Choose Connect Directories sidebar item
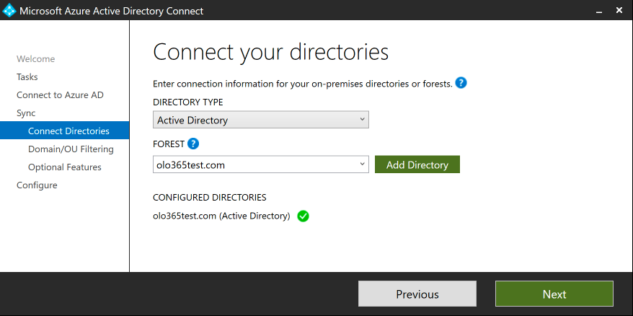The height and width of the screenshot is (316, 633). click(x=68, y=131)
